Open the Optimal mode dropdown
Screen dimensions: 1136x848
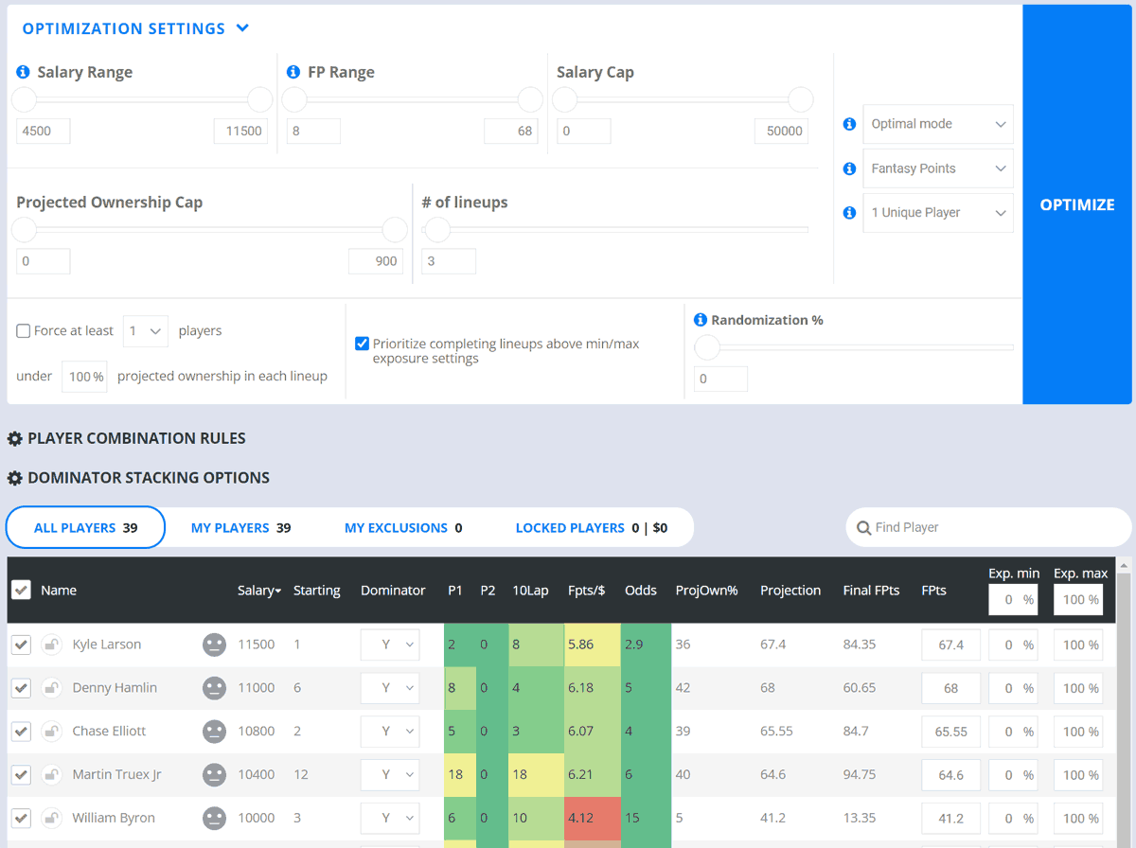pyautogui.click(x=938, y=124)
